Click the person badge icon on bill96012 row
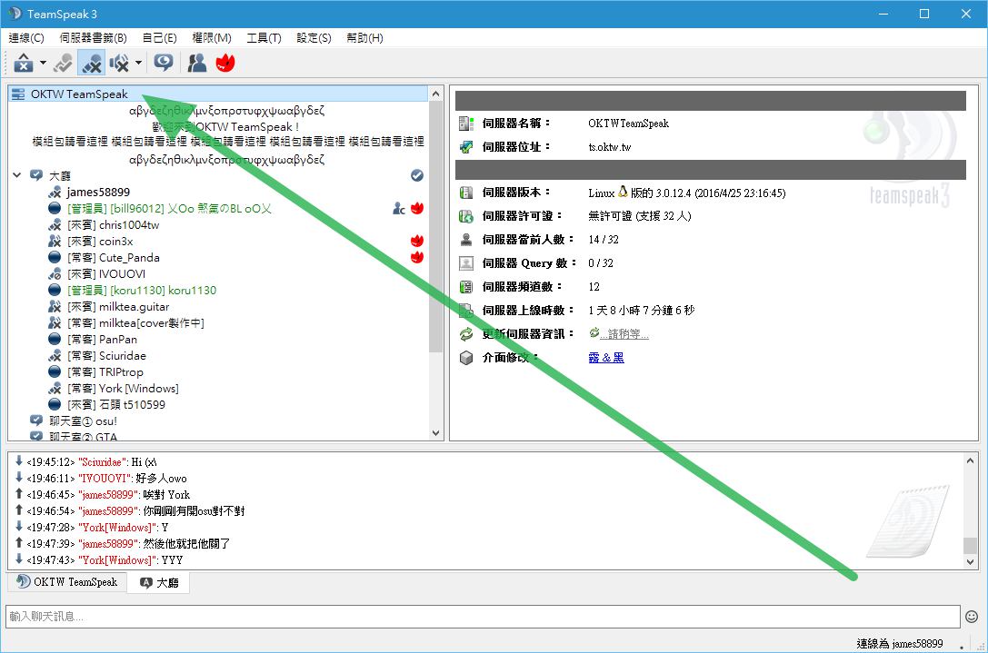Screen dimensions: 988x653 398,208
